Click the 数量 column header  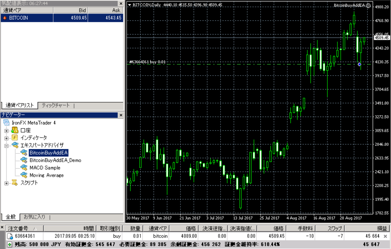pyautogui.click(x=132, y=228)
